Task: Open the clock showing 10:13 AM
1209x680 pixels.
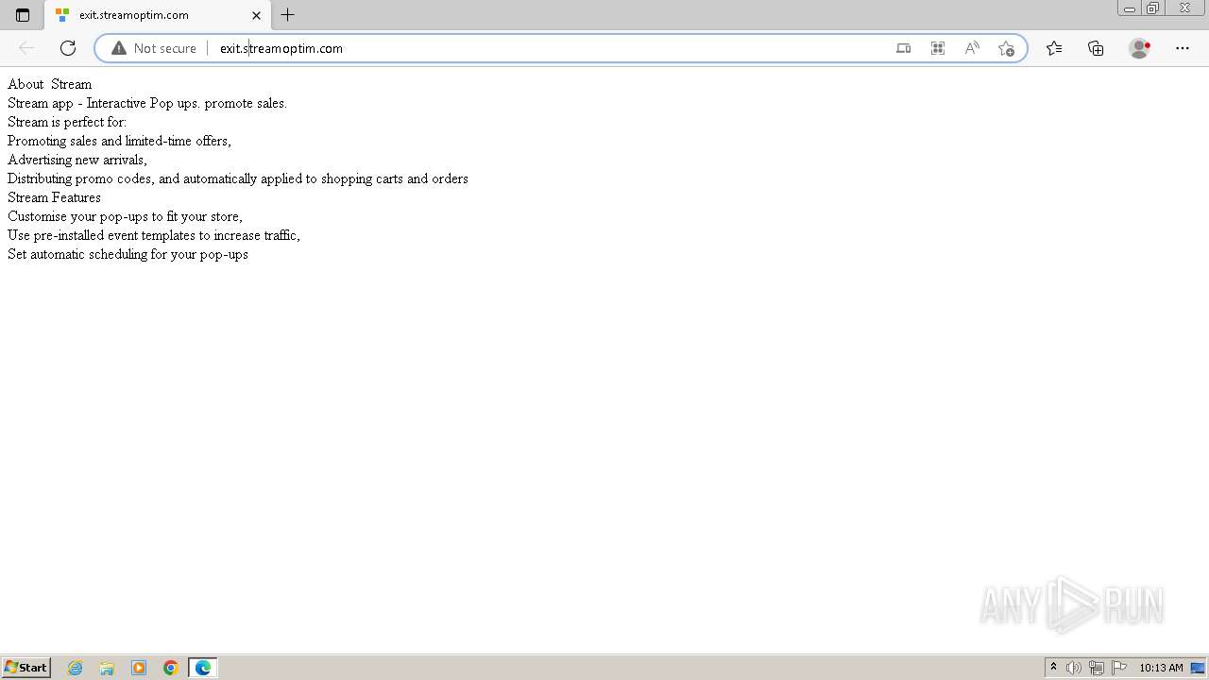Action: 1161,668
